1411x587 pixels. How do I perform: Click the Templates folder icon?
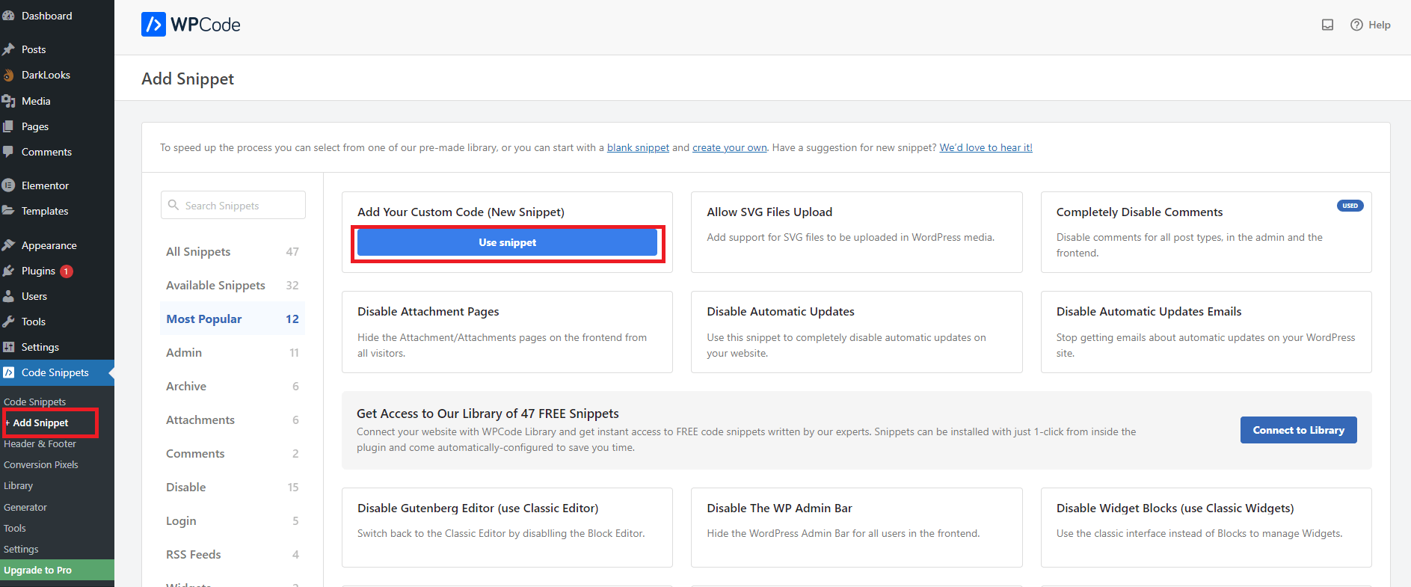[8, 211]
